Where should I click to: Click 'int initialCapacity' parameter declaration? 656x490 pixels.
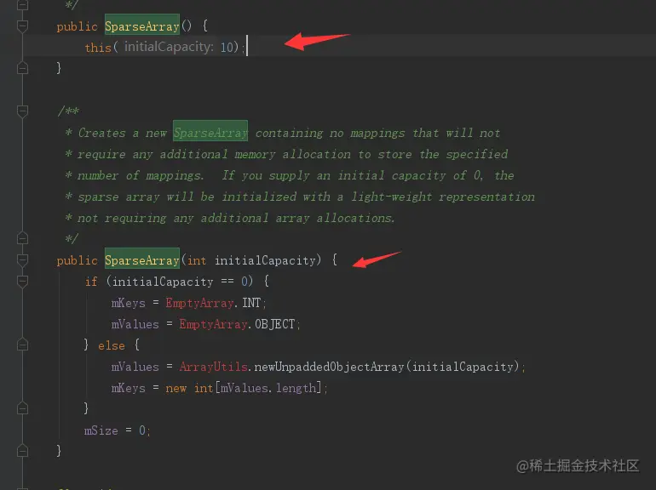click(x=251, y=260)
